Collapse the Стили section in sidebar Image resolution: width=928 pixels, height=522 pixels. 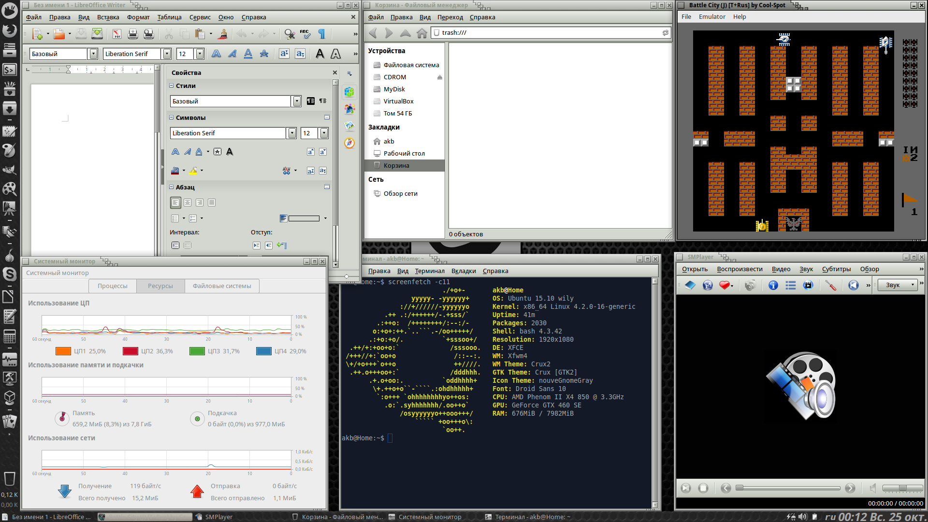(x=171, y=86)
